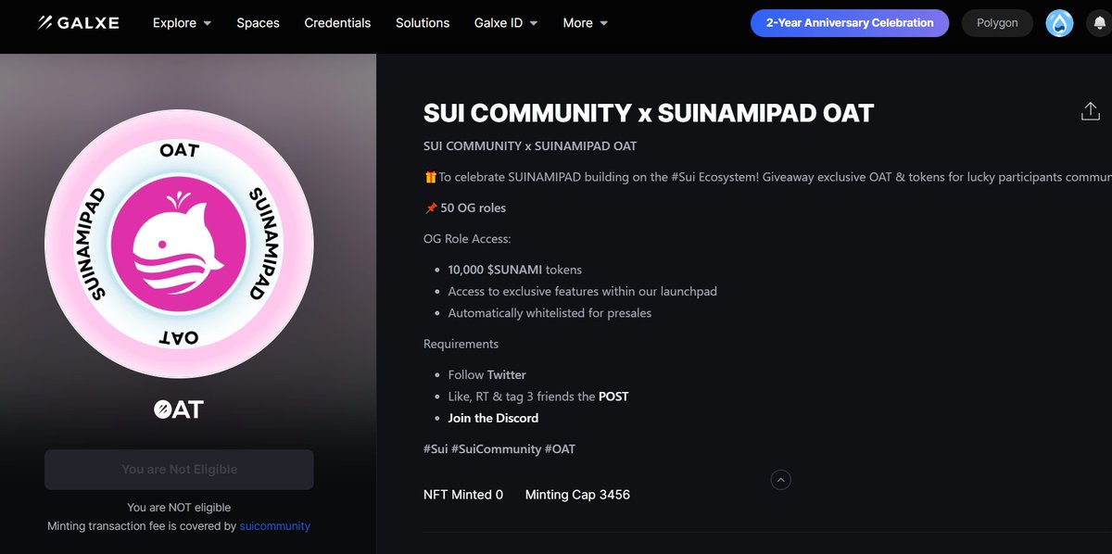Viewport: 1112px width, 554px height.
Task: Open the Galxe ID dropdown
Action: click(x=505, y=23)
